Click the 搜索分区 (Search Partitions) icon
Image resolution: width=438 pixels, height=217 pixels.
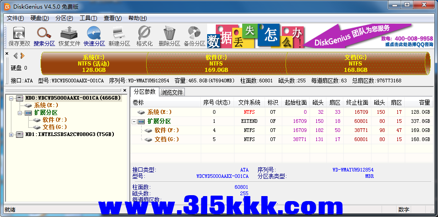pos(44,36)
